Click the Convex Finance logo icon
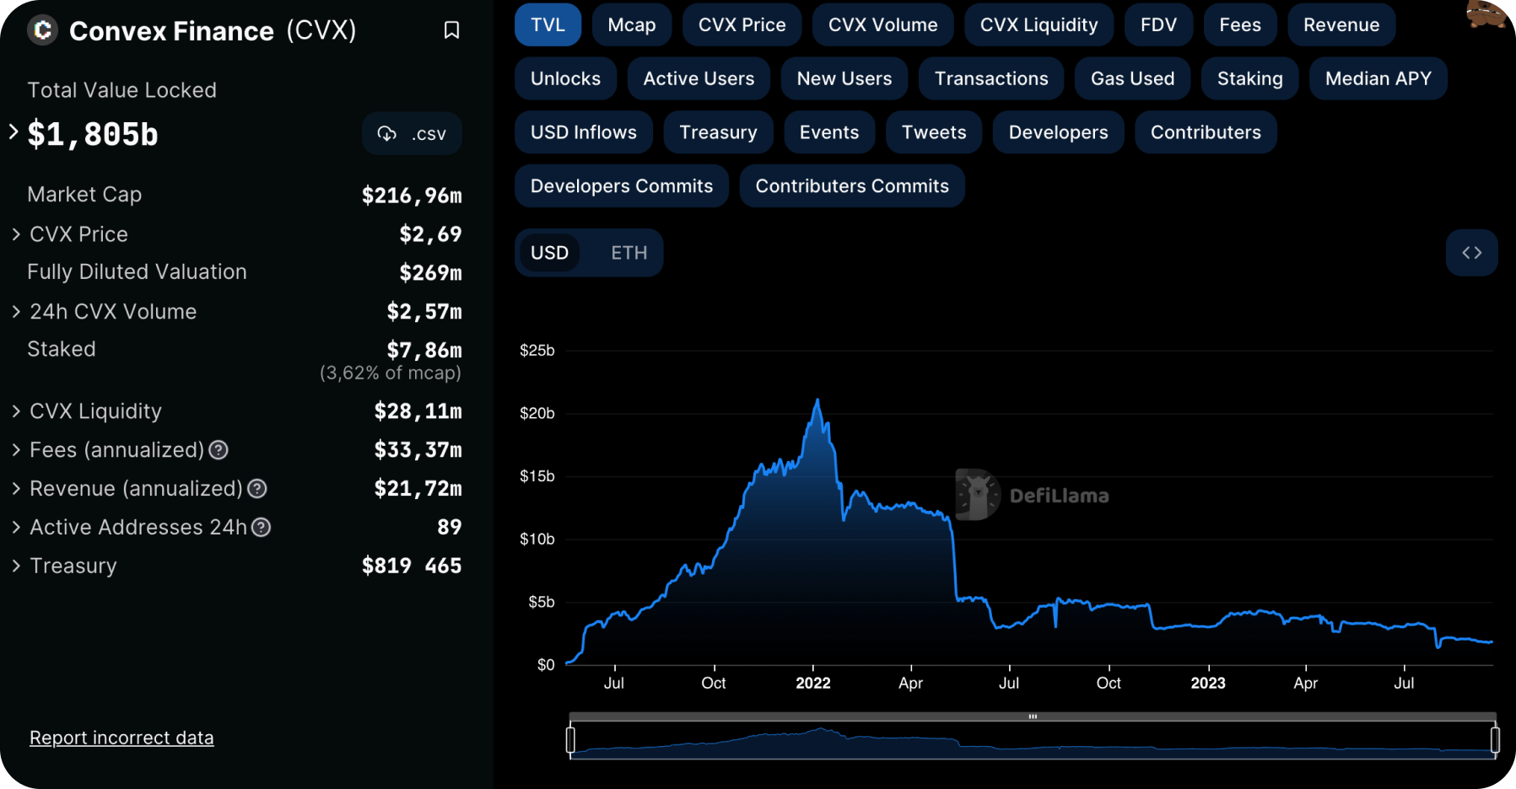The image size is (1516, 789). coord(42,30)
